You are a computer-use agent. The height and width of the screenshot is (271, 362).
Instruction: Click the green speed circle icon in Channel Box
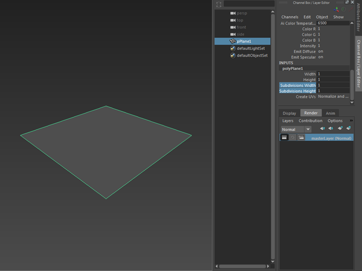344,10
